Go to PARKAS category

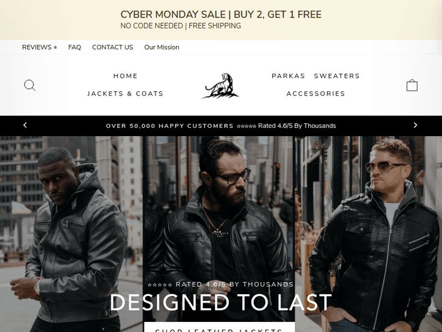288,76
